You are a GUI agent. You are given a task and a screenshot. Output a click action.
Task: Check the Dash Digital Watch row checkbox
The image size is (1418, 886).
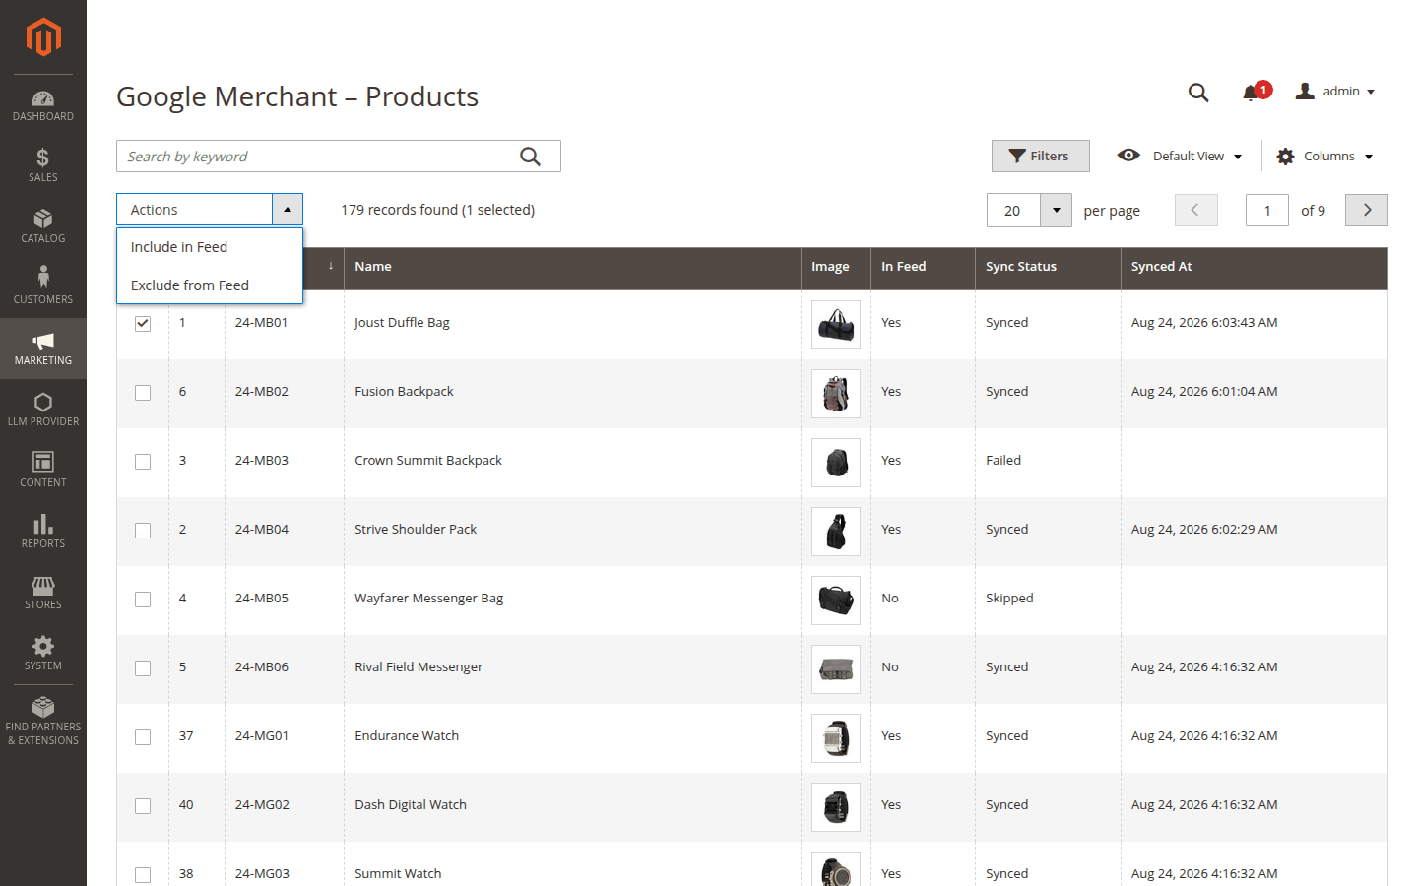143,805
